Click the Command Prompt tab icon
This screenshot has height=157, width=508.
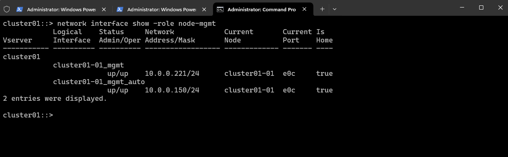[220, 9]
